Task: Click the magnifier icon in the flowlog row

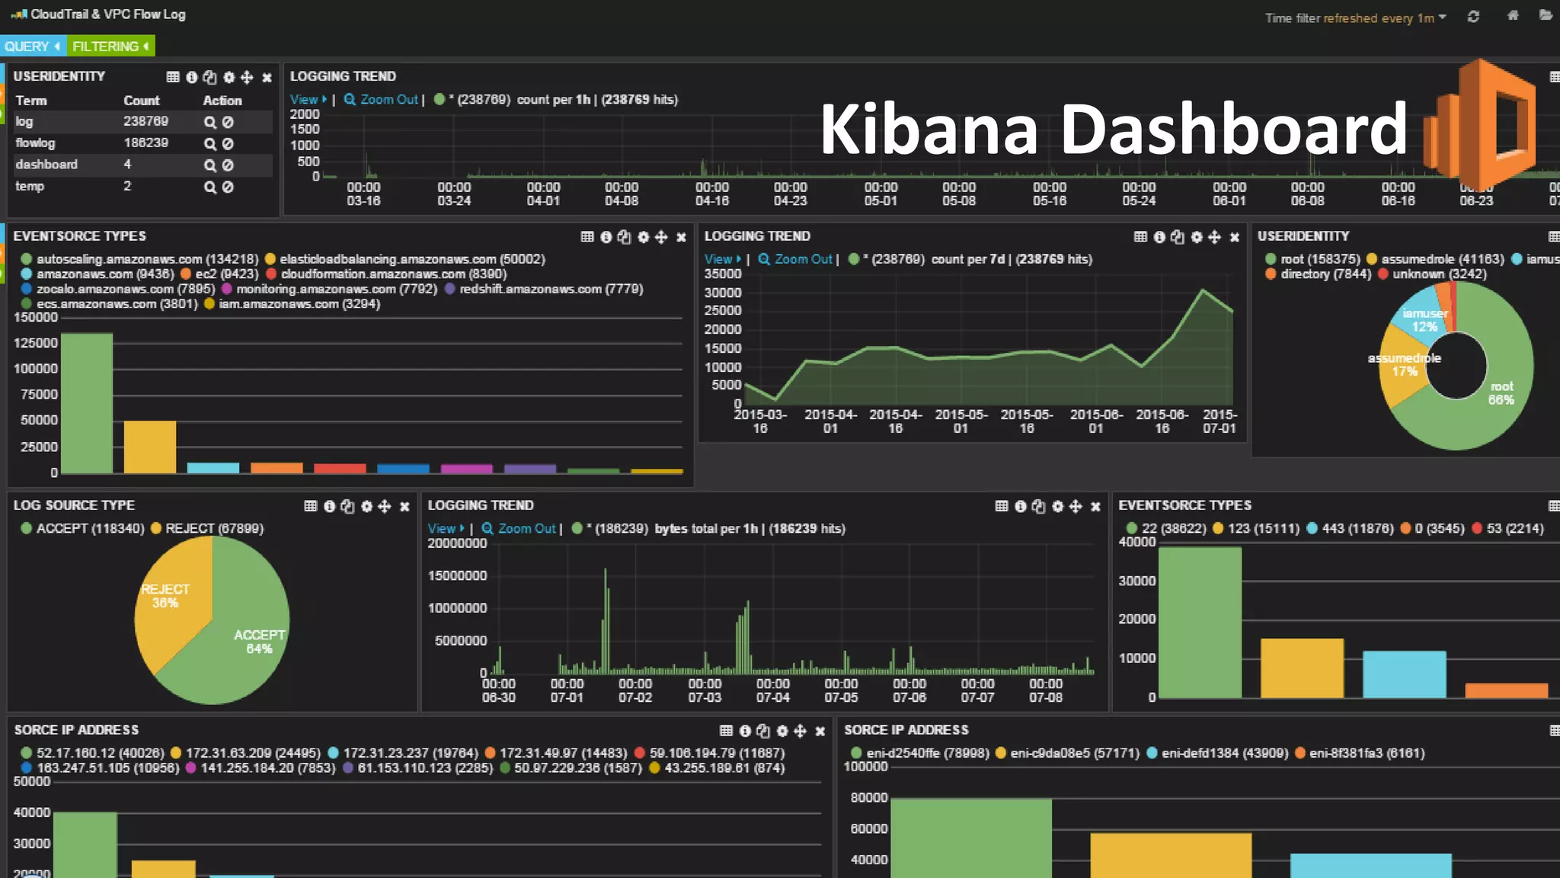Action: (209, 143)
